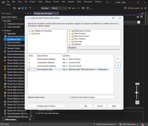Click the green Start debugging icon
The width and height of the screenshot is (148, 126).
point(70,8)
